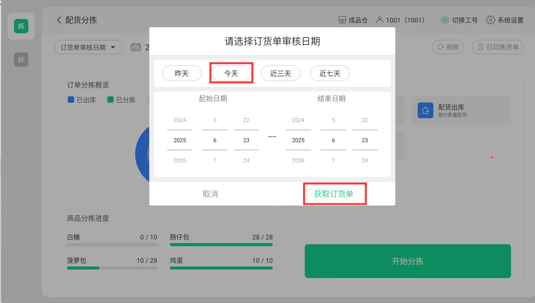
Task: Select 昨天 quick date option
Action: pyautogui.click(x=182, y=73)
